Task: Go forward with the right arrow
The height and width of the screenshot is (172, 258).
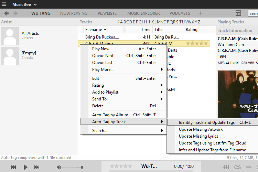Action: click(x=15, y=13)
